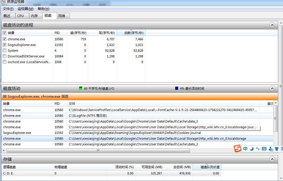Check the DownloadSDKServer.exe checkbox

(x=5, y=56)
